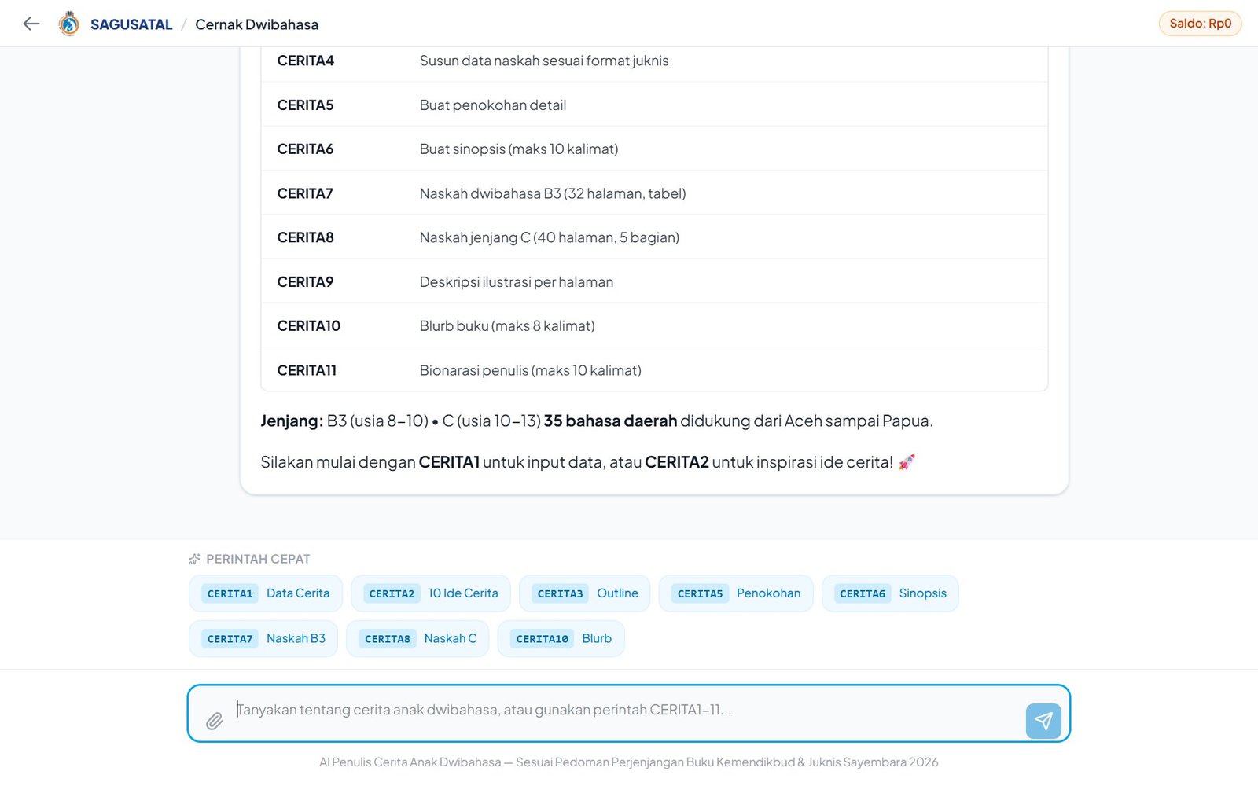
Task: Open the Saldo: Rp0 balance badge
Action: tap(1200, 24)
